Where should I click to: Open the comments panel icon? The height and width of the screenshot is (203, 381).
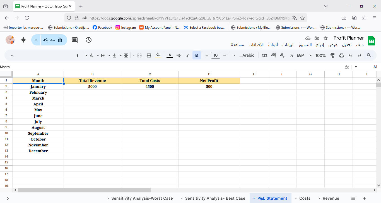(x=75, y=40)
